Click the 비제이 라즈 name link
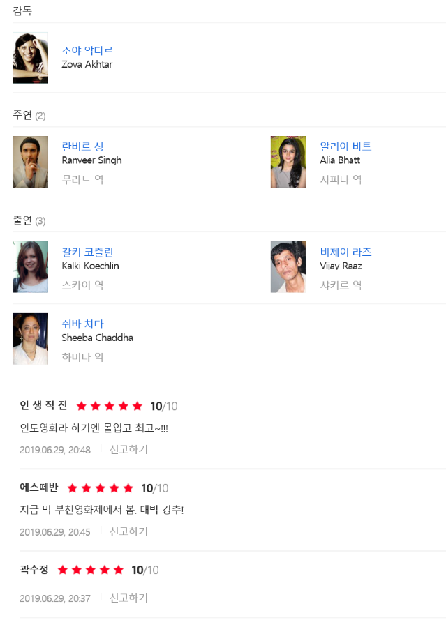446x620 pixels. (345, 252)
